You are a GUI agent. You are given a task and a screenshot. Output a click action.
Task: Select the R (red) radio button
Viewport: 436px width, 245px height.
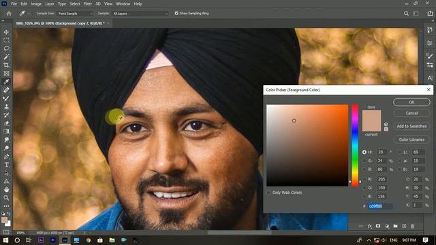point(364,180)
